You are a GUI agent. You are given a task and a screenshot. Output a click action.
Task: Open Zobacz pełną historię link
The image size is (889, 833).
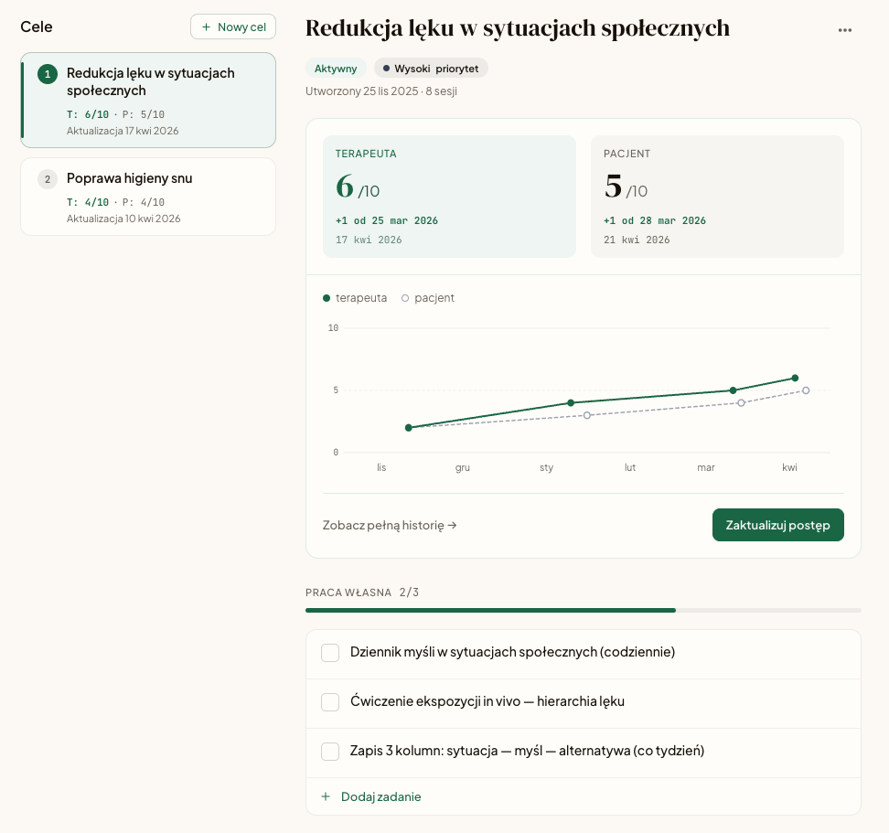[x=390, y=525]
